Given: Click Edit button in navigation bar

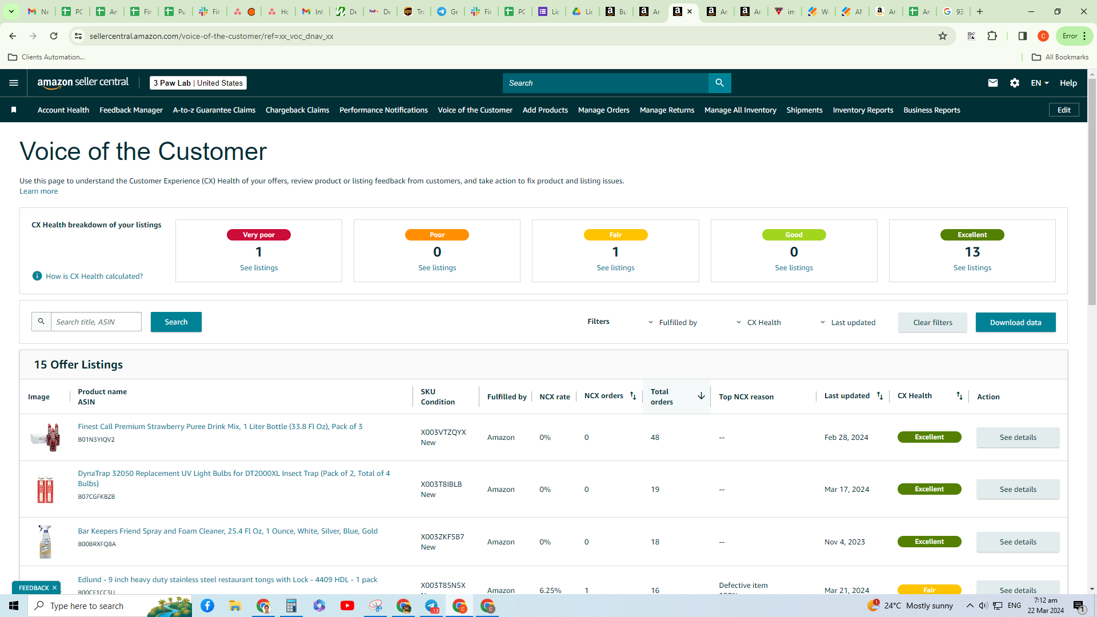Looking at the screenshot, I should (x=1064, y=110).
